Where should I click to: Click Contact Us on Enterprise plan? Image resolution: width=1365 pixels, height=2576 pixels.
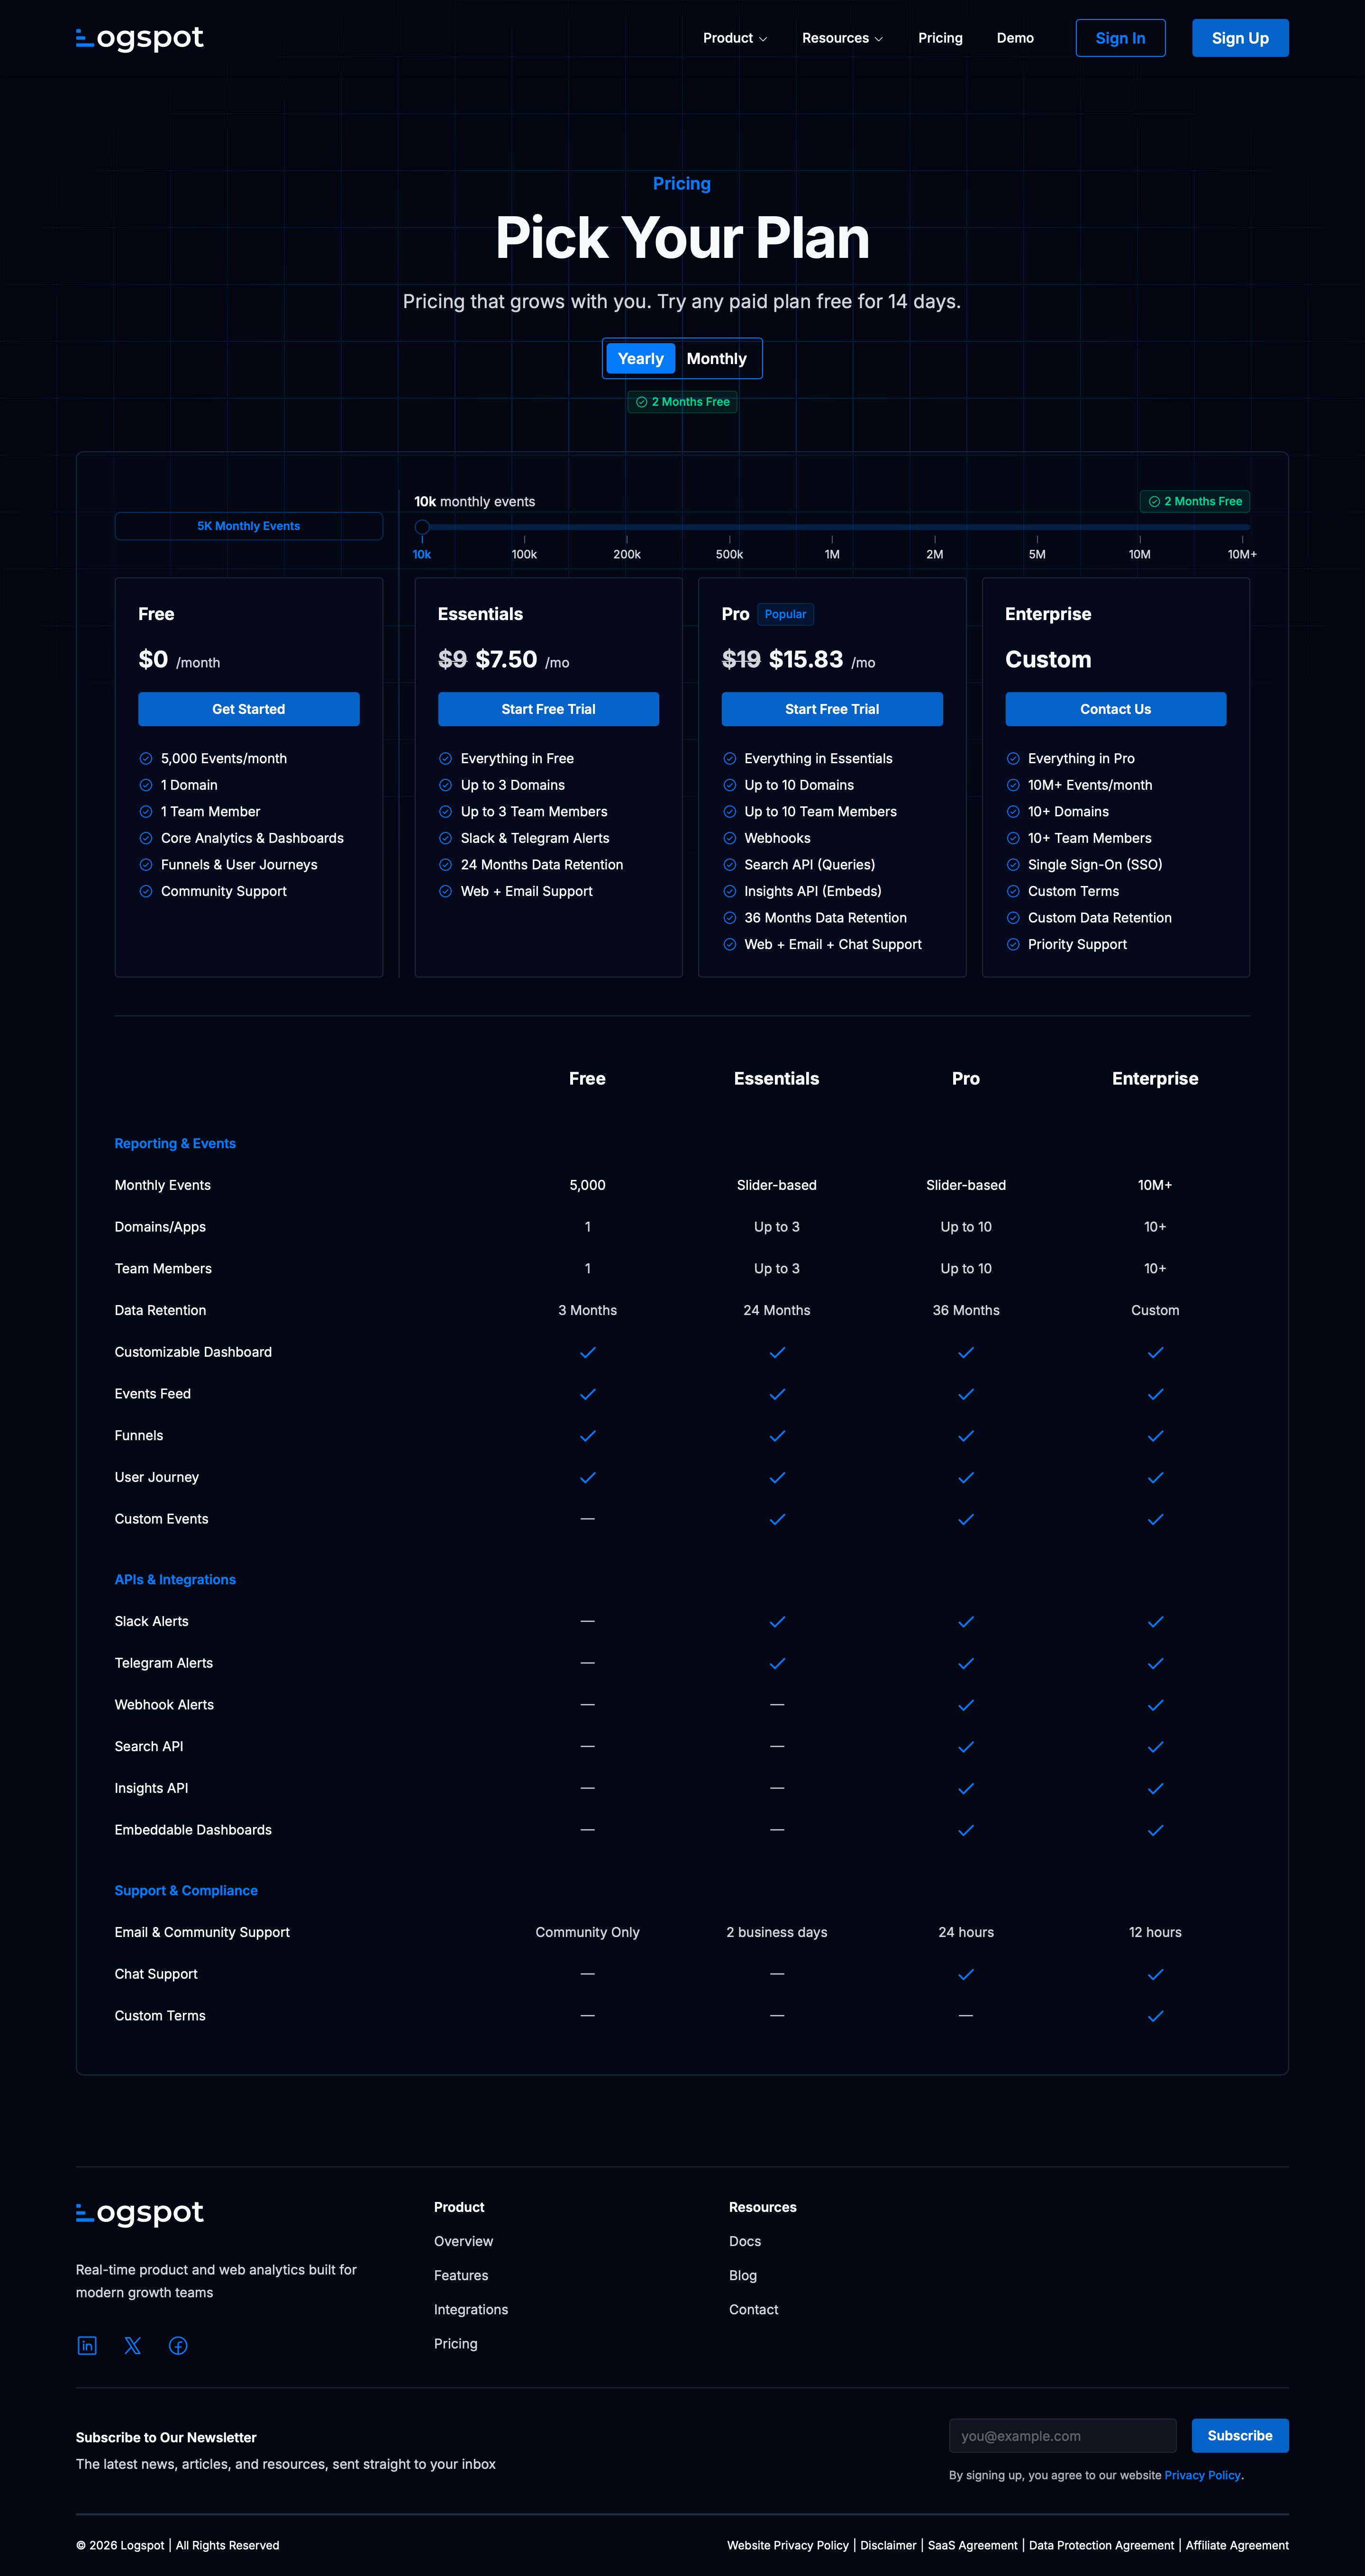[1116, 709]
